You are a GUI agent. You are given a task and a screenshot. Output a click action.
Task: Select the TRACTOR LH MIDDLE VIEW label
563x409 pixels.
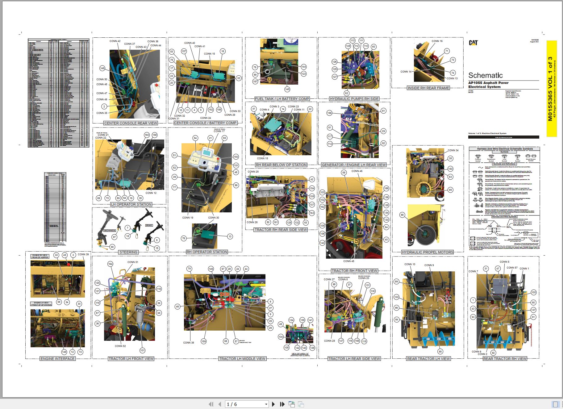pos(242,359)
